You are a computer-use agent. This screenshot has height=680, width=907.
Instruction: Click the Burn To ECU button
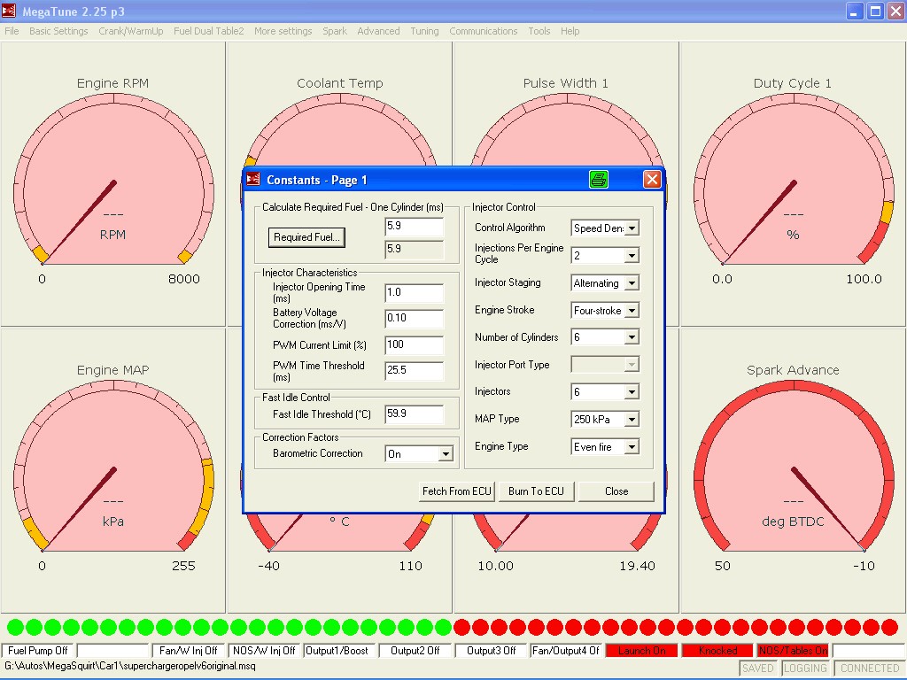[536, 491]
